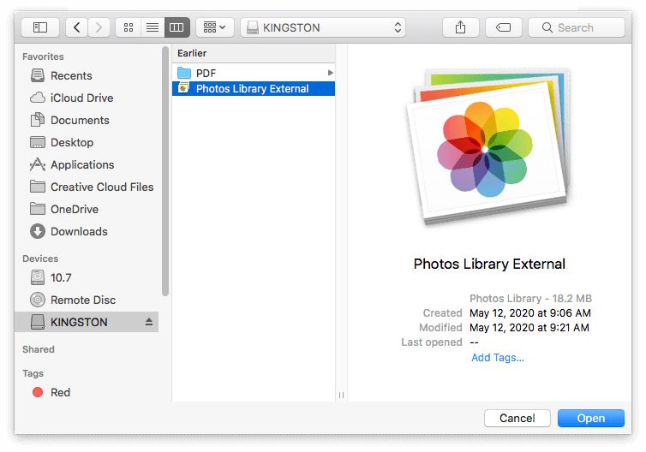Click the Photos Library preview thumbnail
Viewport: 646px width, 452px height.
(489, 146)
